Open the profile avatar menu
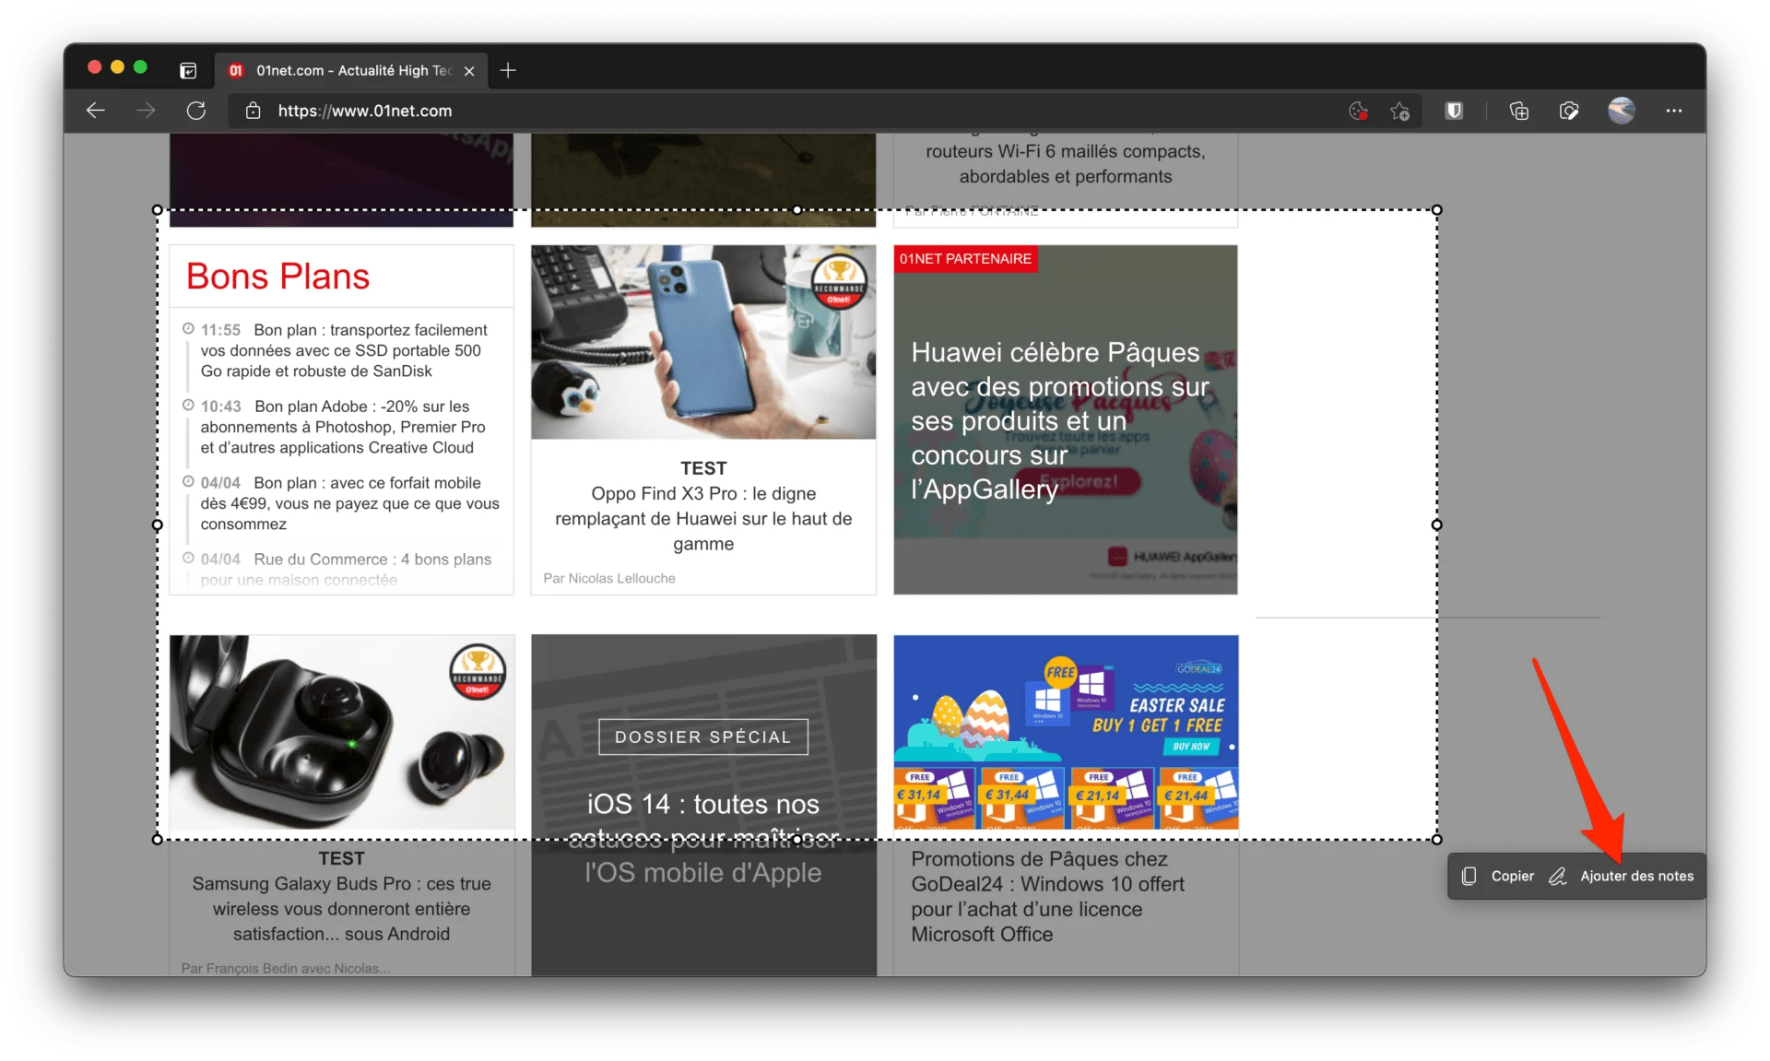The image size is (1770, 1061). (x=1621, y=111)
